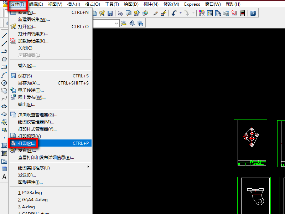Open the 编辑(E) menu
Viewport: 285px width, 214px height.
[x=36, y=4]
